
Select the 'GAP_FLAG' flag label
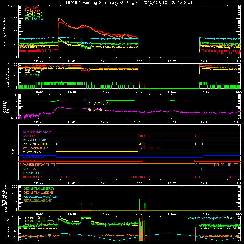tap(30, 136)
